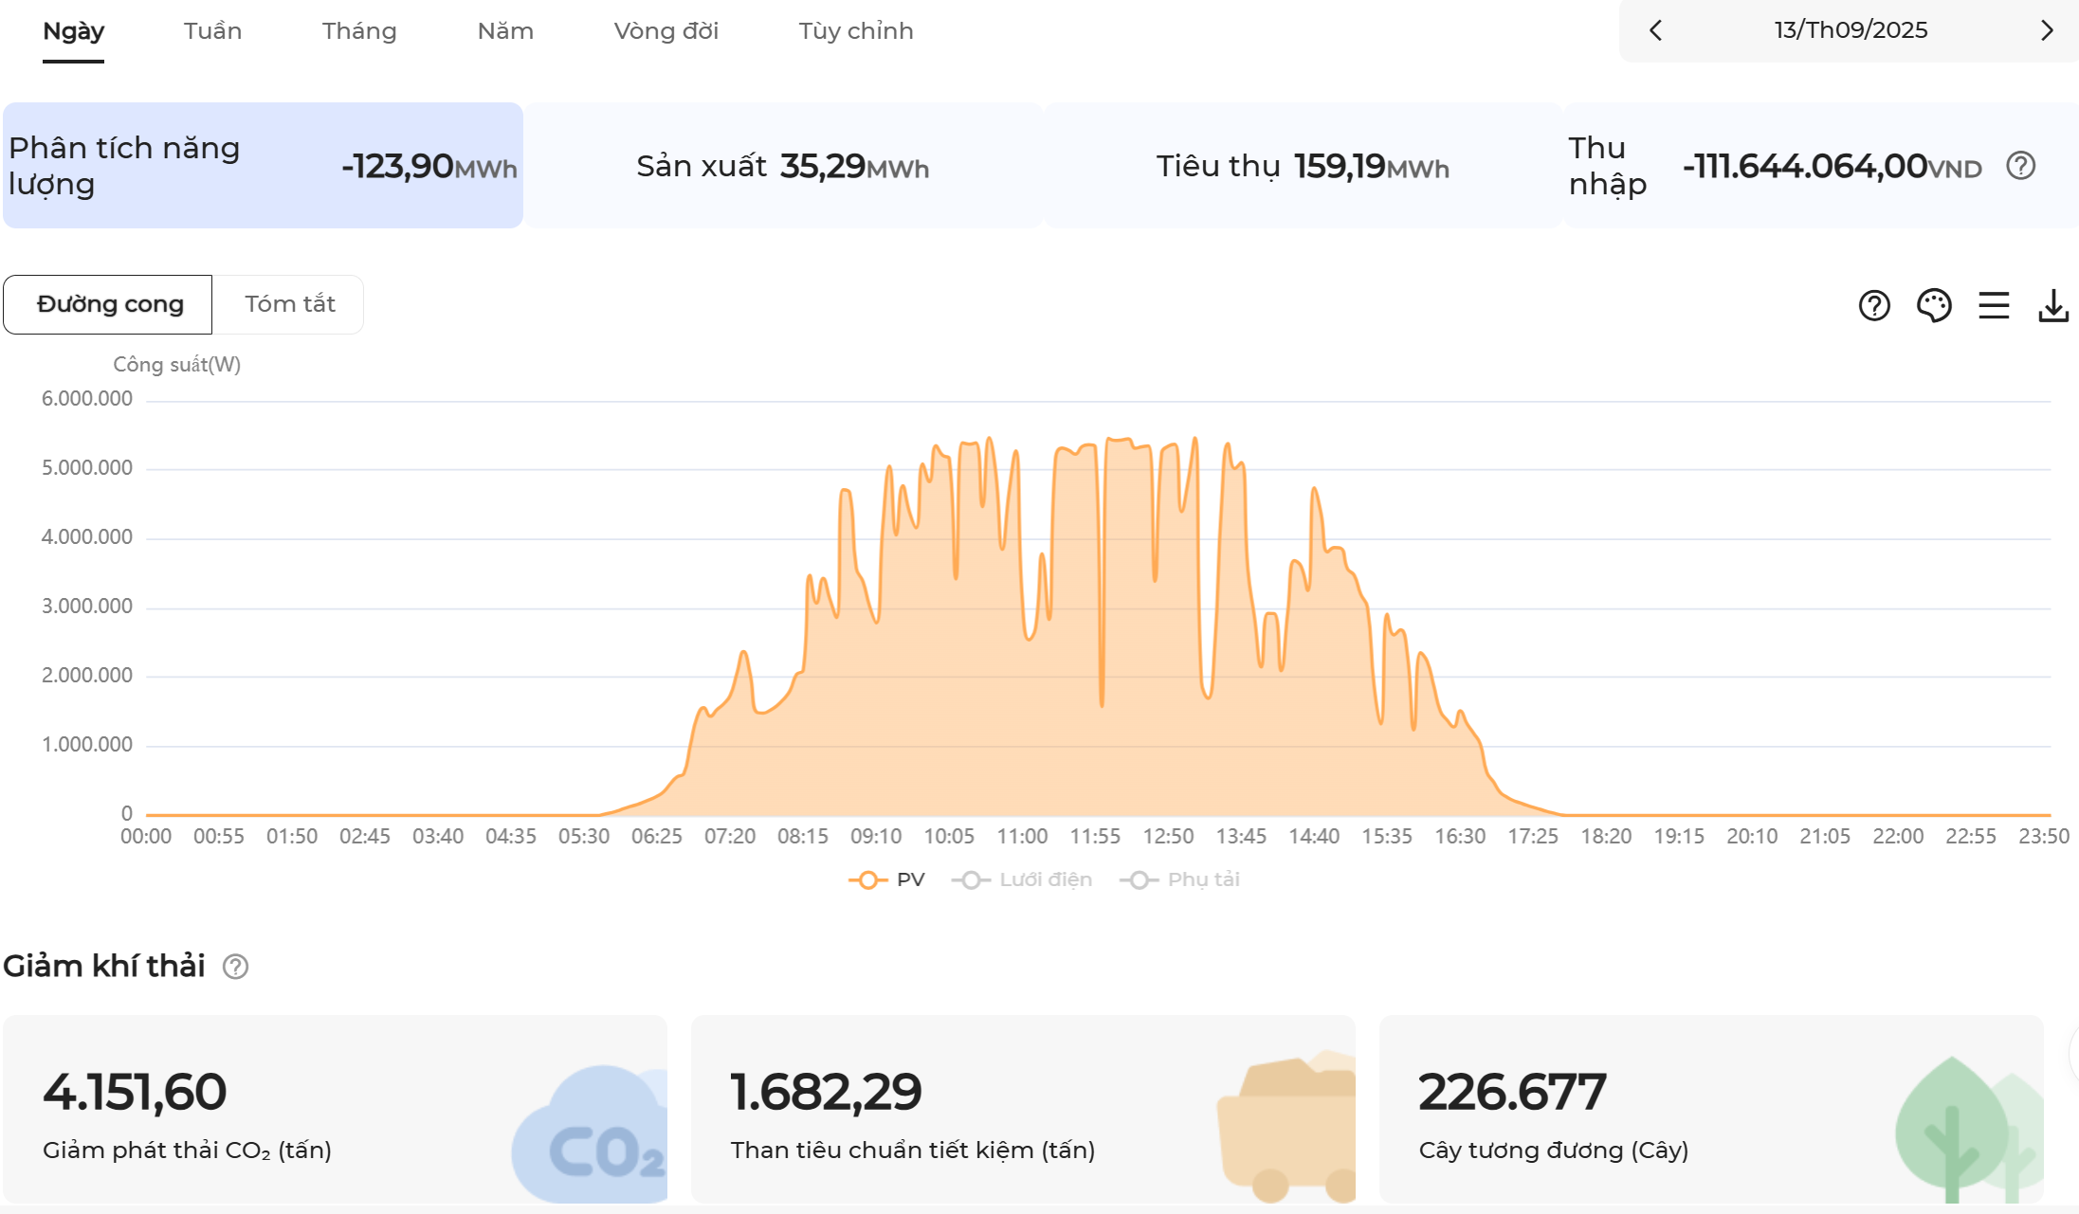Open the chart list menu icon

point(1994,305)
